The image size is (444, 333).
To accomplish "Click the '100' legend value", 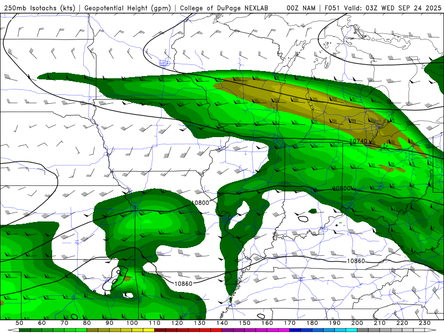I will click(x=132, y=323).
